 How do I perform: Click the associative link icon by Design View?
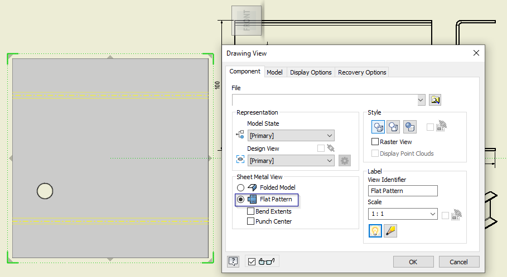coord(331,148)
